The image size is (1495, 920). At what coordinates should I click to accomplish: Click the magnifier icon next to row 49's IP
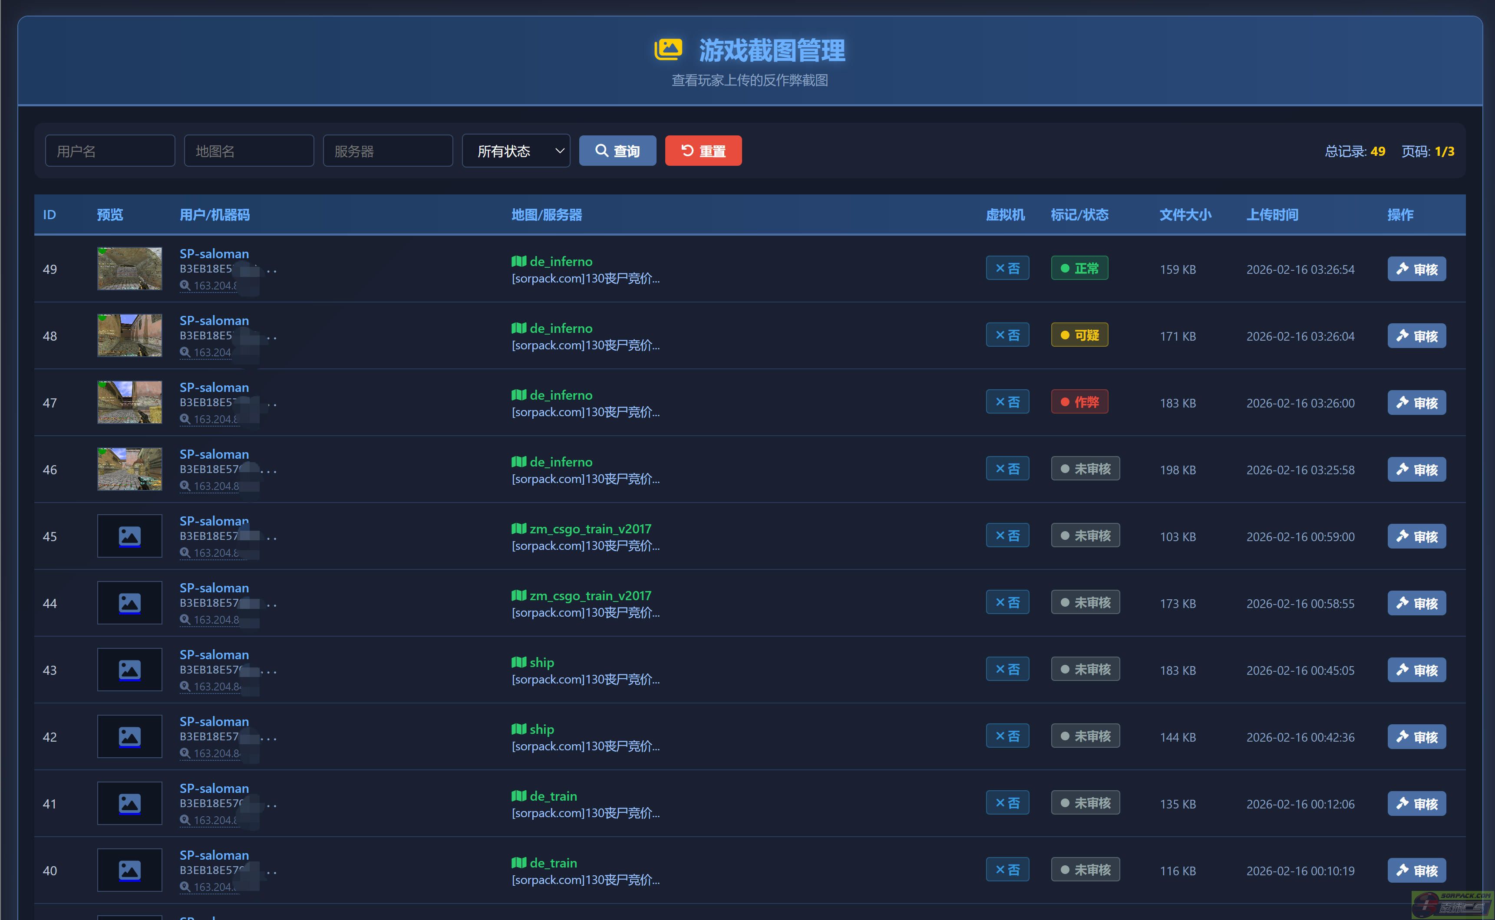click(x=185, y=286)
